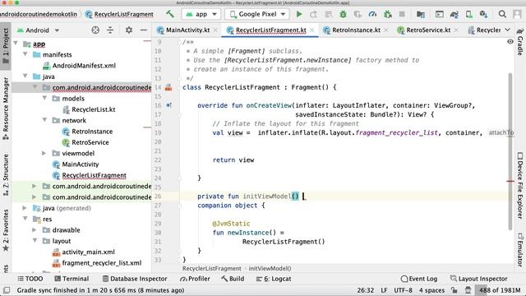Toggle the inspections eye icon in editor
The width and height of the screenshot is (526, 296).
click(x=510, y=42)
